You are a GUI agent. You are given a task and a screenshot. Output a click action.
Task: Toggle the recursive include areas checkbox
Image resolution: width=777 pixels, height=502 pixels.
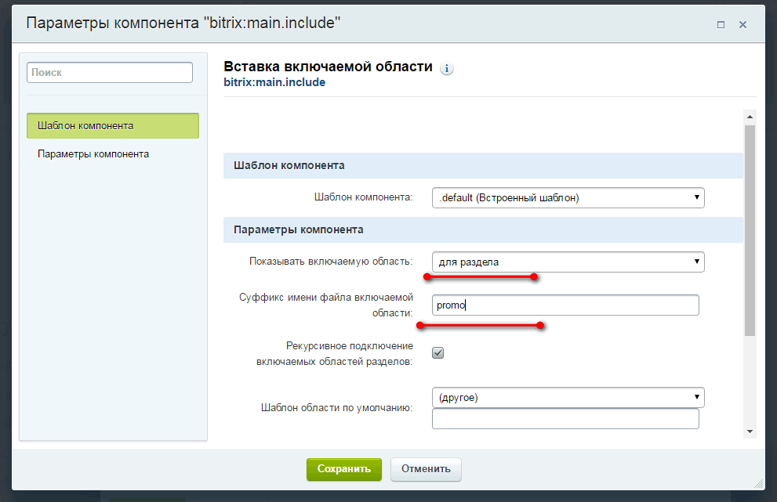[x=438, y=353]
